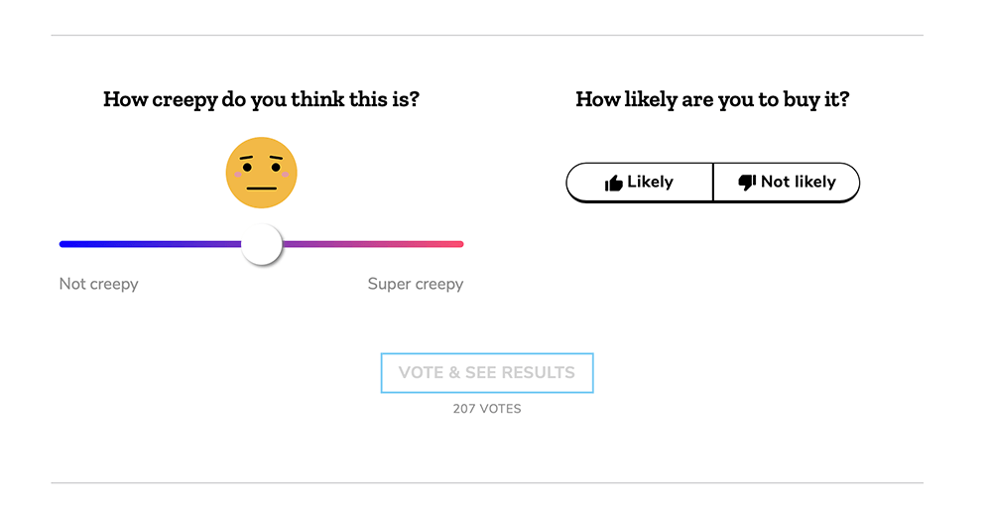Click the thumbs-down icon
The width and height of the screenshot is (992, 509).
pos(747,183)
